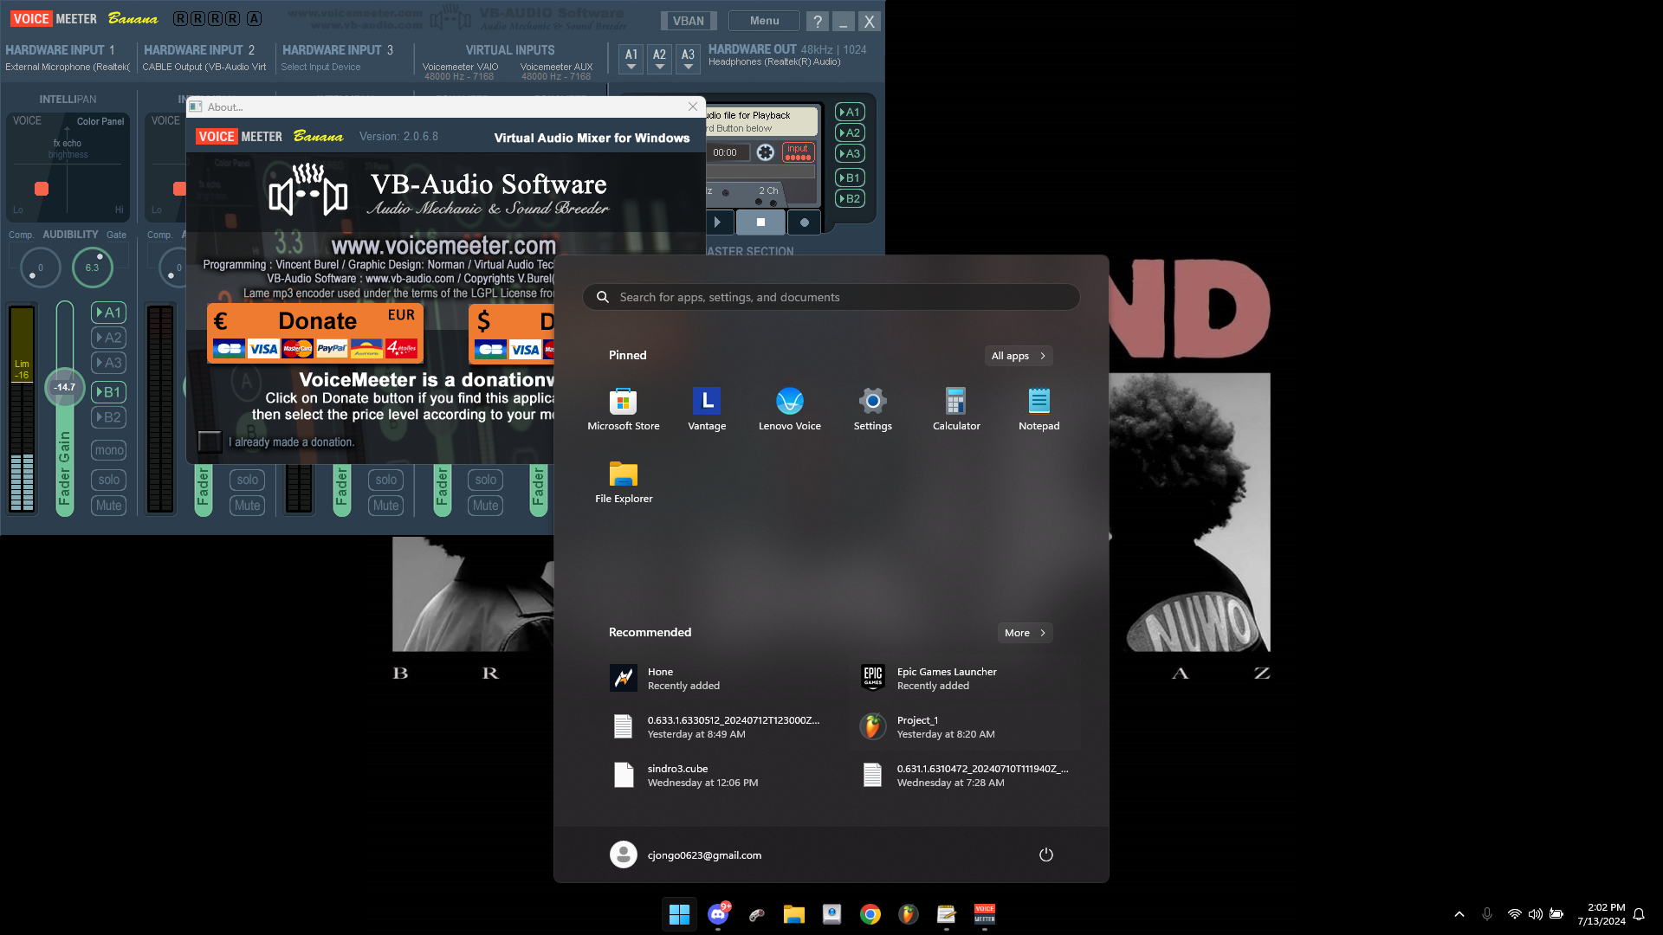The width and height of the screenshot is (1663, 935).
Task: Check 'I already made a donation' box
Action: (210, 442)
